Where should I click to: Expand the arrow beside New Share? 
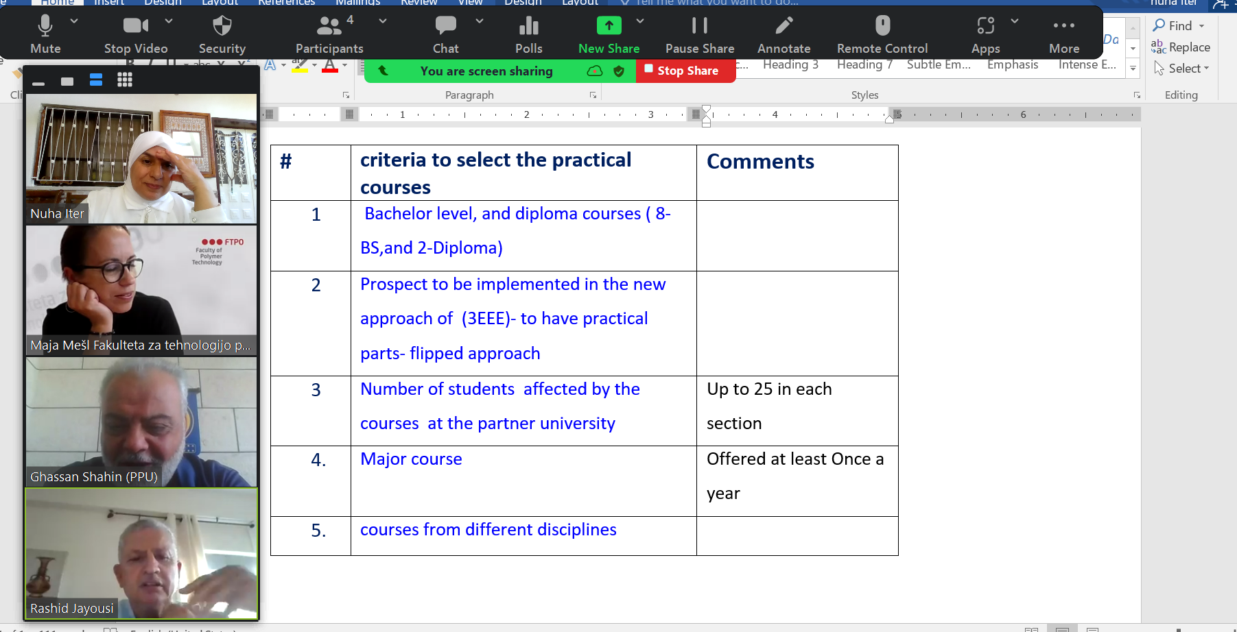[640, 21]
